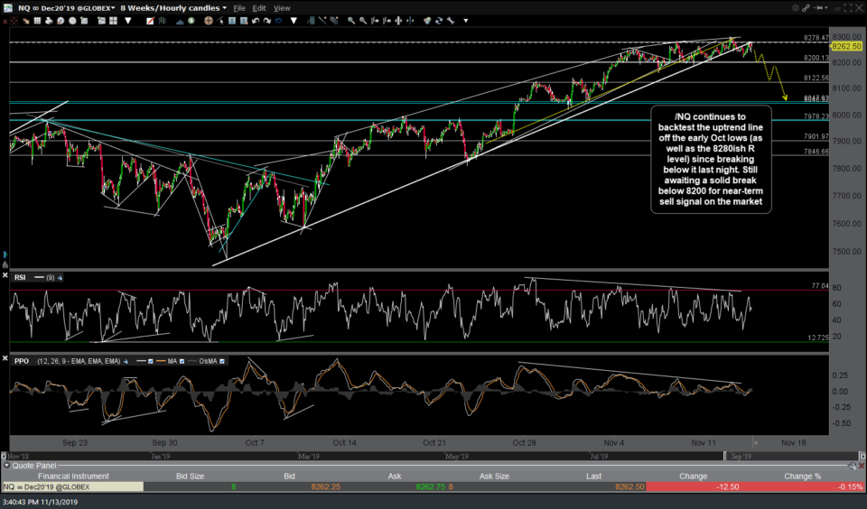
Task: Collapse the Quote Panel expander
Action: pos(6,466)
